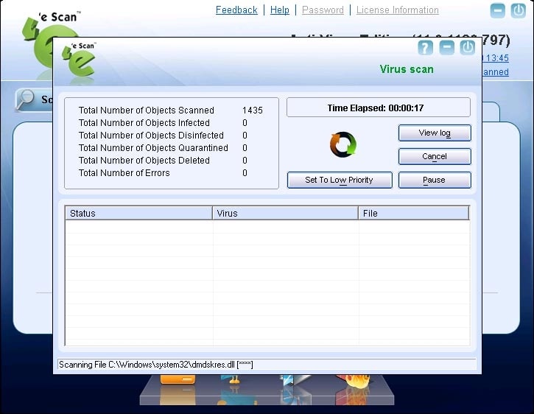Sort results by Status column
The width and height of the screenshot is (534, 414).
click(x=138, y=214)
